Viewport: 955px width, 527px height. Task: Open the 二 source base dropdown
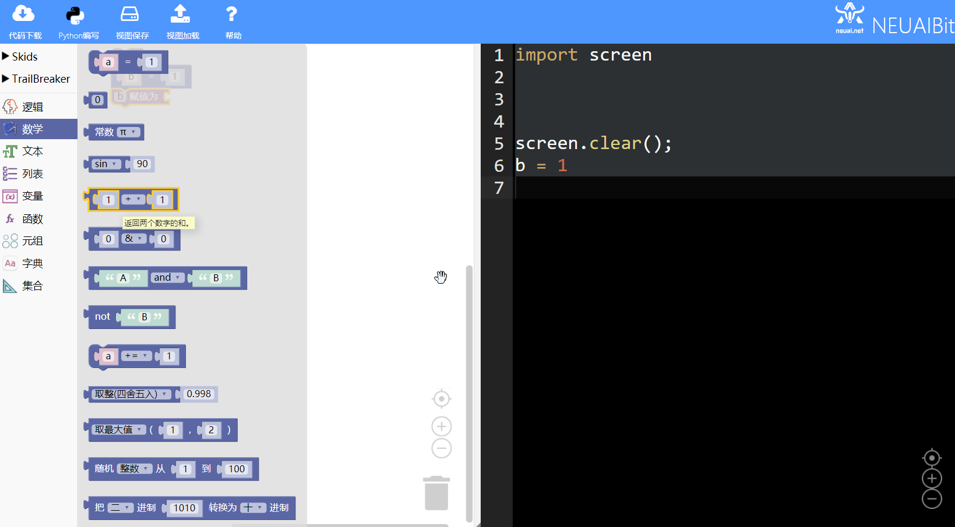120,508
